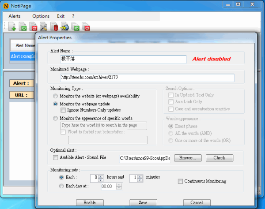
Task: Click the Alert Name column header
Action: 23,45
